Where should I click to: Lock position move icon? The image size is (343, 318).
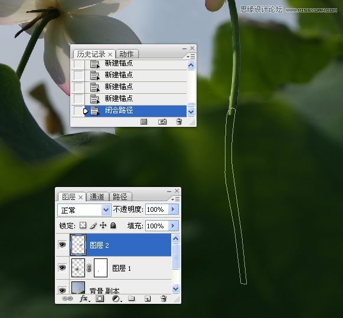pos(103,225)
